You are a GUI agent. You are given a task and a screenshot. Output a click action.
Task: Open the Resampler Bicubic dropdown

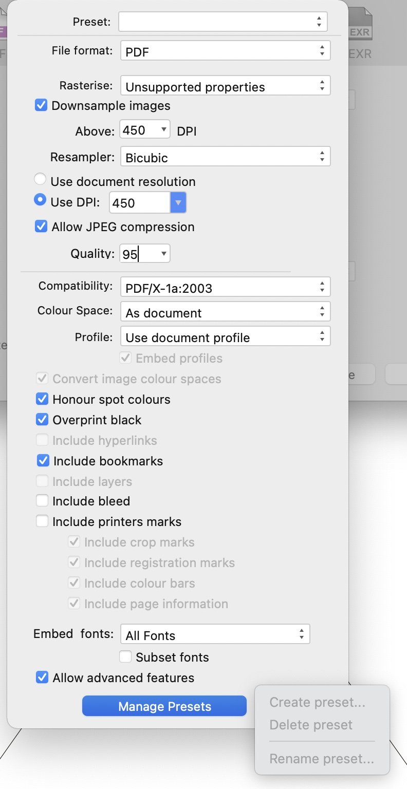point(225,157)
